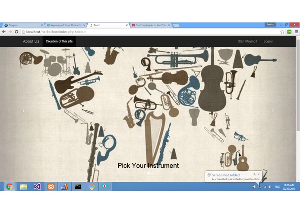
Task: Open a new browser tab
Action: click(176, 25)
